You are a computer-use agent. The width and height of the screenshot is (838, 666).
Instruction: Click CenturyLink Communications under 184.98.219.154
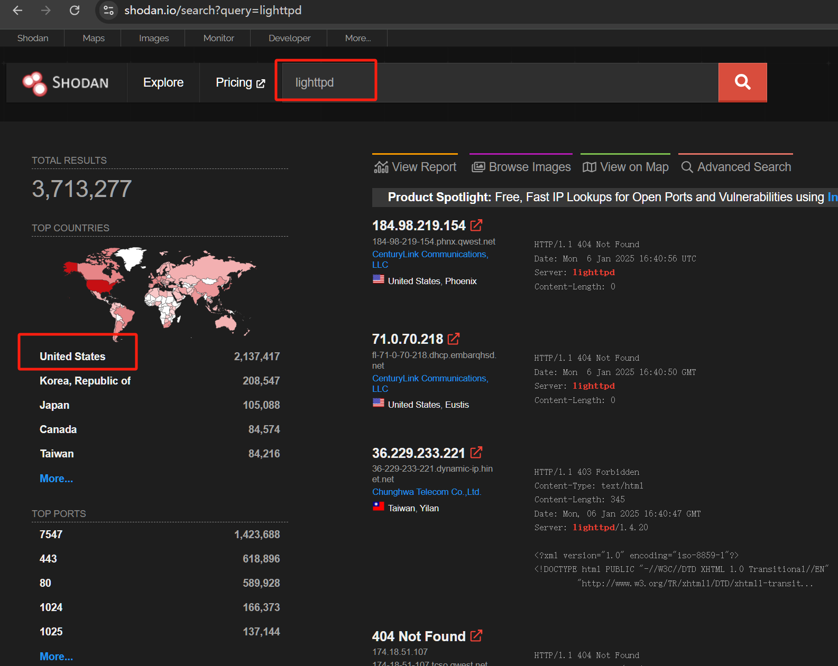tap(430, 259)
